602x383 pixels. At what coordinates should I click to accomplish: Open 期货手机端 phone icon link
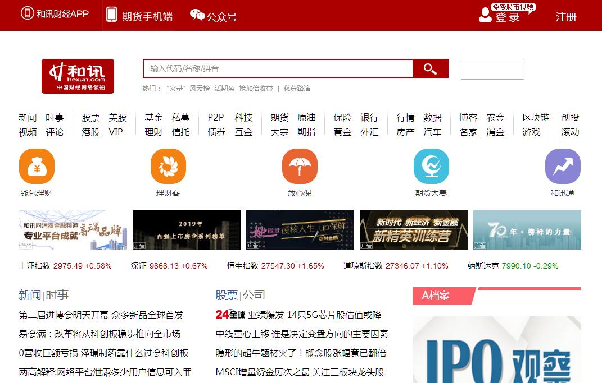click(112, 15)
